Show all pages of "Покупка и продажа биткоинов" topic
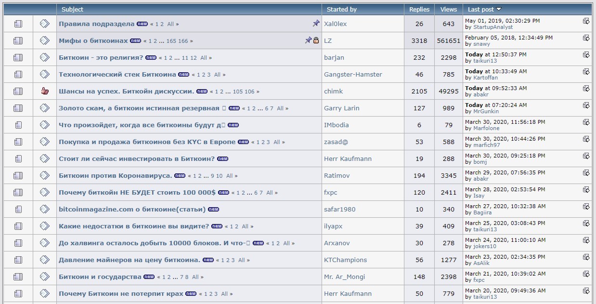 [x=276, y=143]
